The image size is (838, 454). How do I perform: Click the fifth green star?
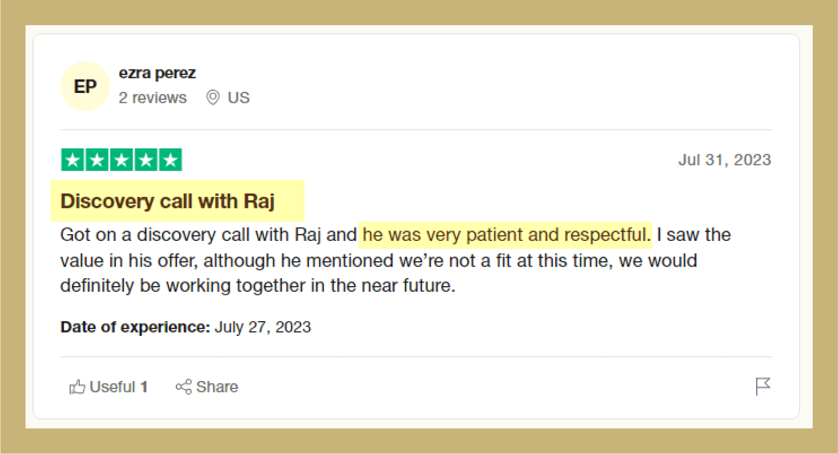tap(170, 160)
